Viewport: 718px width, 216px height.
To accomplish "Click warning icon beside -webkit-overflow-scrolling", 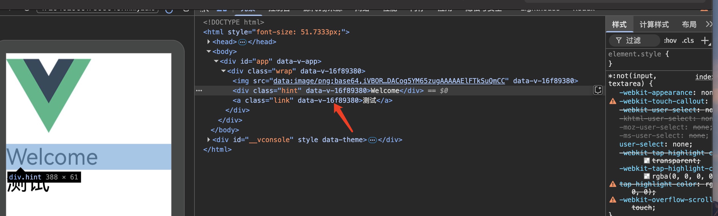I will (x=613, y=200).
